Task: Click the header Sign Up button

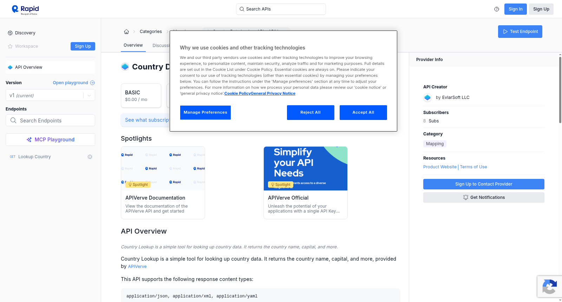Action: 541,9
